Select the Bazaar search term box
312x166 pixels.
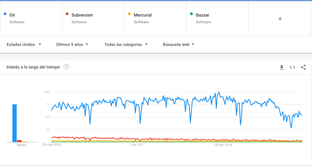point(218,18)
